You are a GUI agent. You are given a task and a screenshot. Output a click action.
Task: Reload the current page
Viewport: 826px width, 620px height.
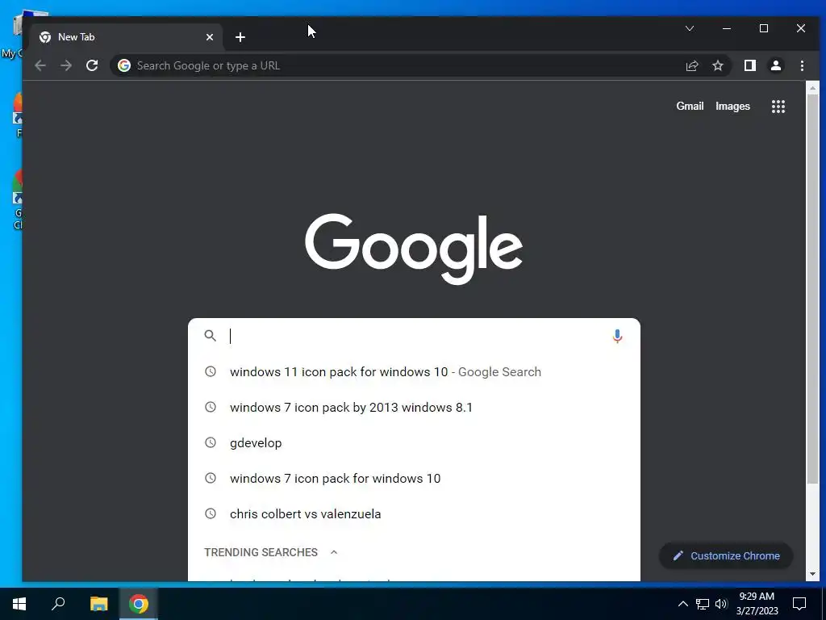click(x=92, y=66)
